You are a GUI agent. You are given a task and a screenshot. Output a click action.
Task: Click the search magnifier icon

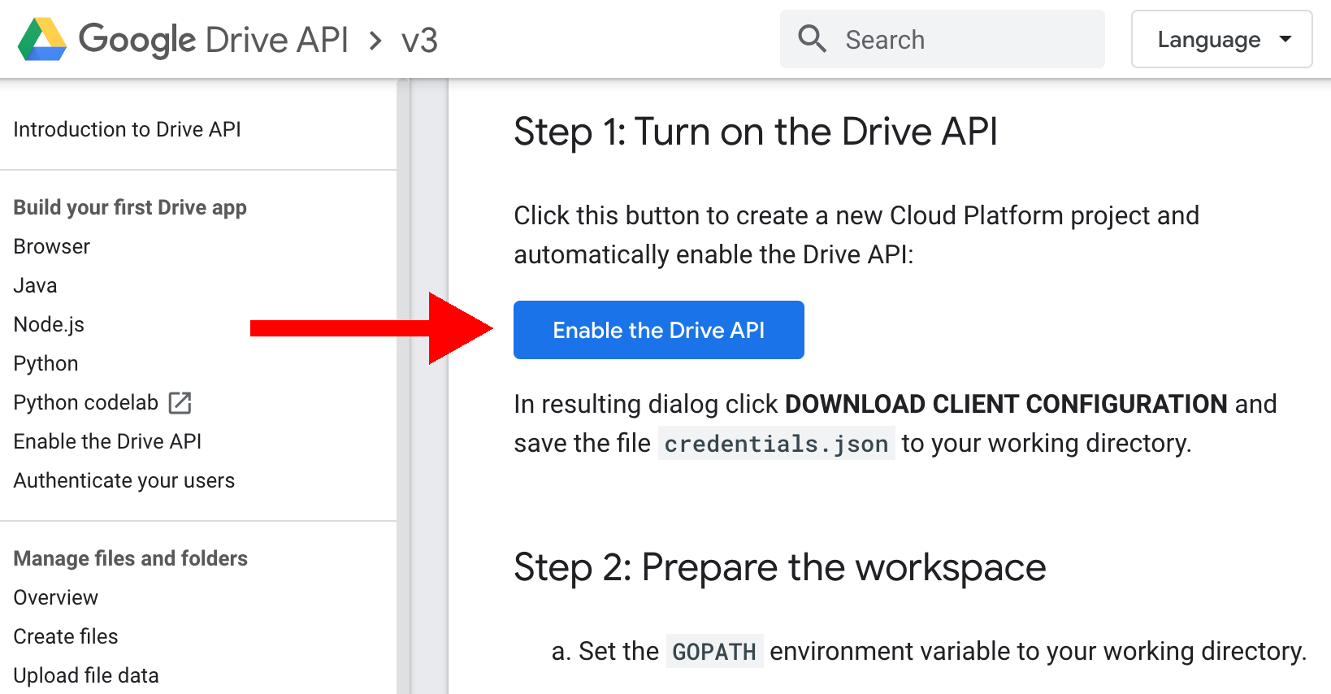(x=812, y=38)
